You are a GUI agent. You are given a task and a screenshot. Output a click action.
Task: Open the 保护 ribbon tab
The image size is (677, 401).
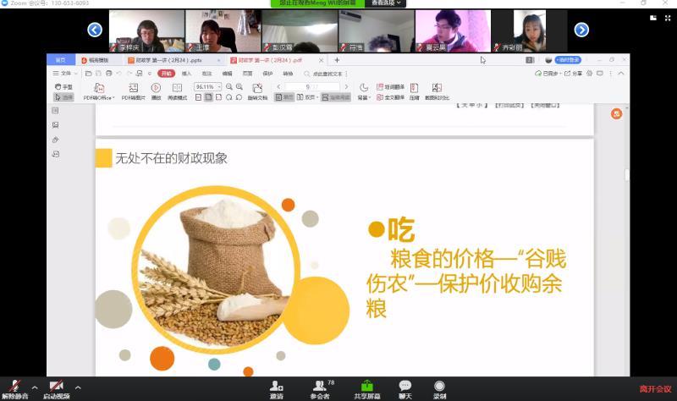pos(267,74)
